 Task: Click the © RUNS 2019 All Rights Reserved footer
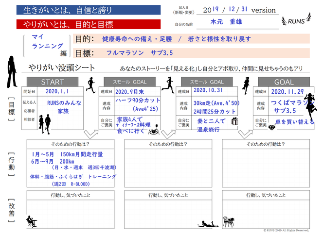[287, 230]
